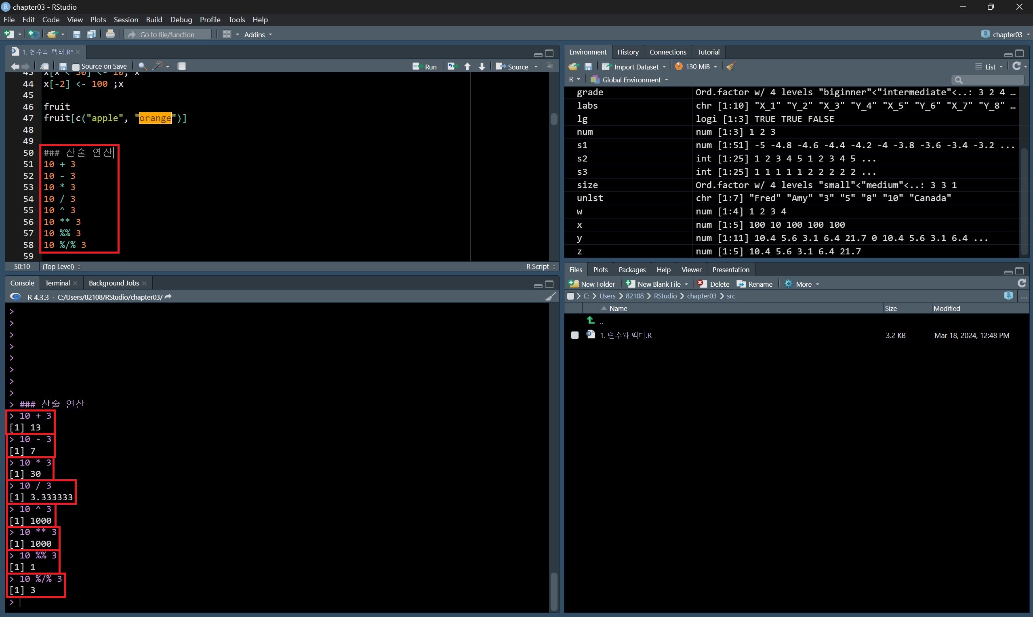Click the print icon in main toolbar
1033x617 pixels.
110,34
